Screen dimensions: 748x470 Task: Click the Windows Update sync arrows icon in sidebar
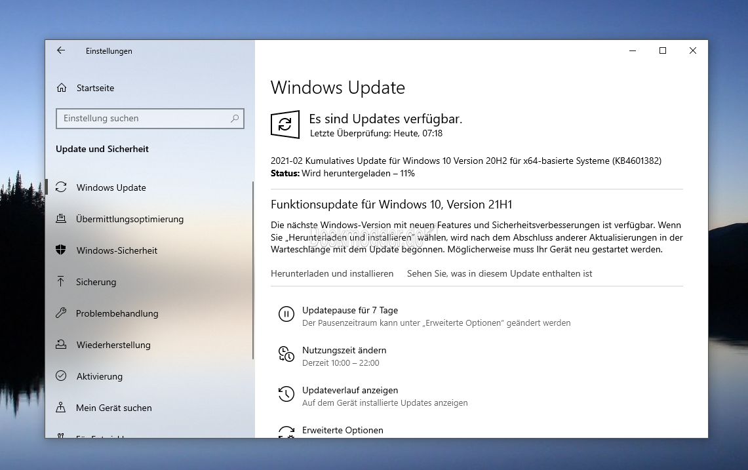pyautogui.click(x=61, y=187)
